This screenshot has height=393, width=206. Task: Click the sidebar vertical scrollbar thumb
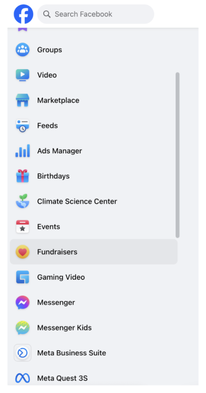click(178, 155)
